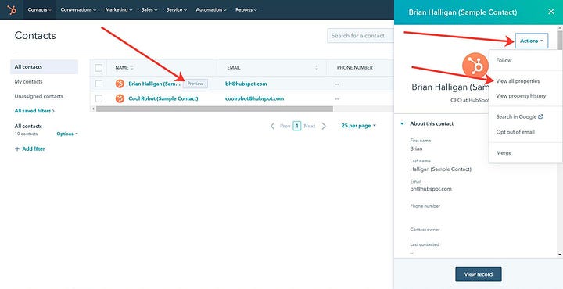Toggle the select-all contacts checkbox
The height and width of the screenshot is (289, 563).
coord(99,67)
